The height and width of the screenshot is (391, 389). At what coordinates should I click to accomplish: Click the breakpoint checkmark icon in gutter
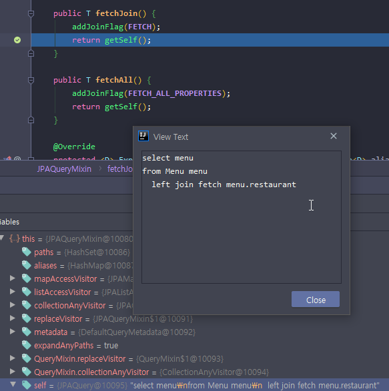17,40
